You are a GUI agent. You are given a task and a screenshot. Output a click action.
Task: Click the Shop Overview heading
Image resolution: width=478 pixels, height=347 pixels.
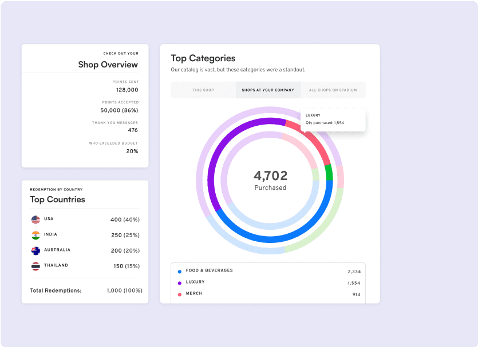(108, 65)
